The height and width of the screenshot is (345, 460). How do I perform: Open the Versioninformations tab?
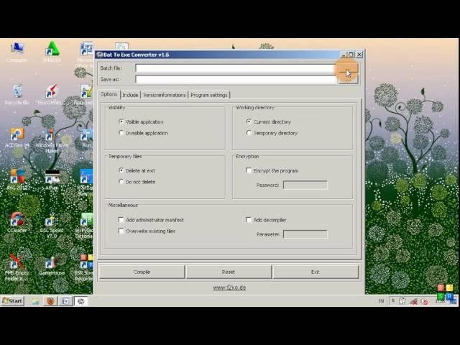(165, 95)
